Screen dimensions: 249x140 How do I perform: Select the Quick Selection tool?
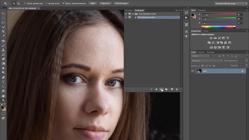(x=3, y=27)
